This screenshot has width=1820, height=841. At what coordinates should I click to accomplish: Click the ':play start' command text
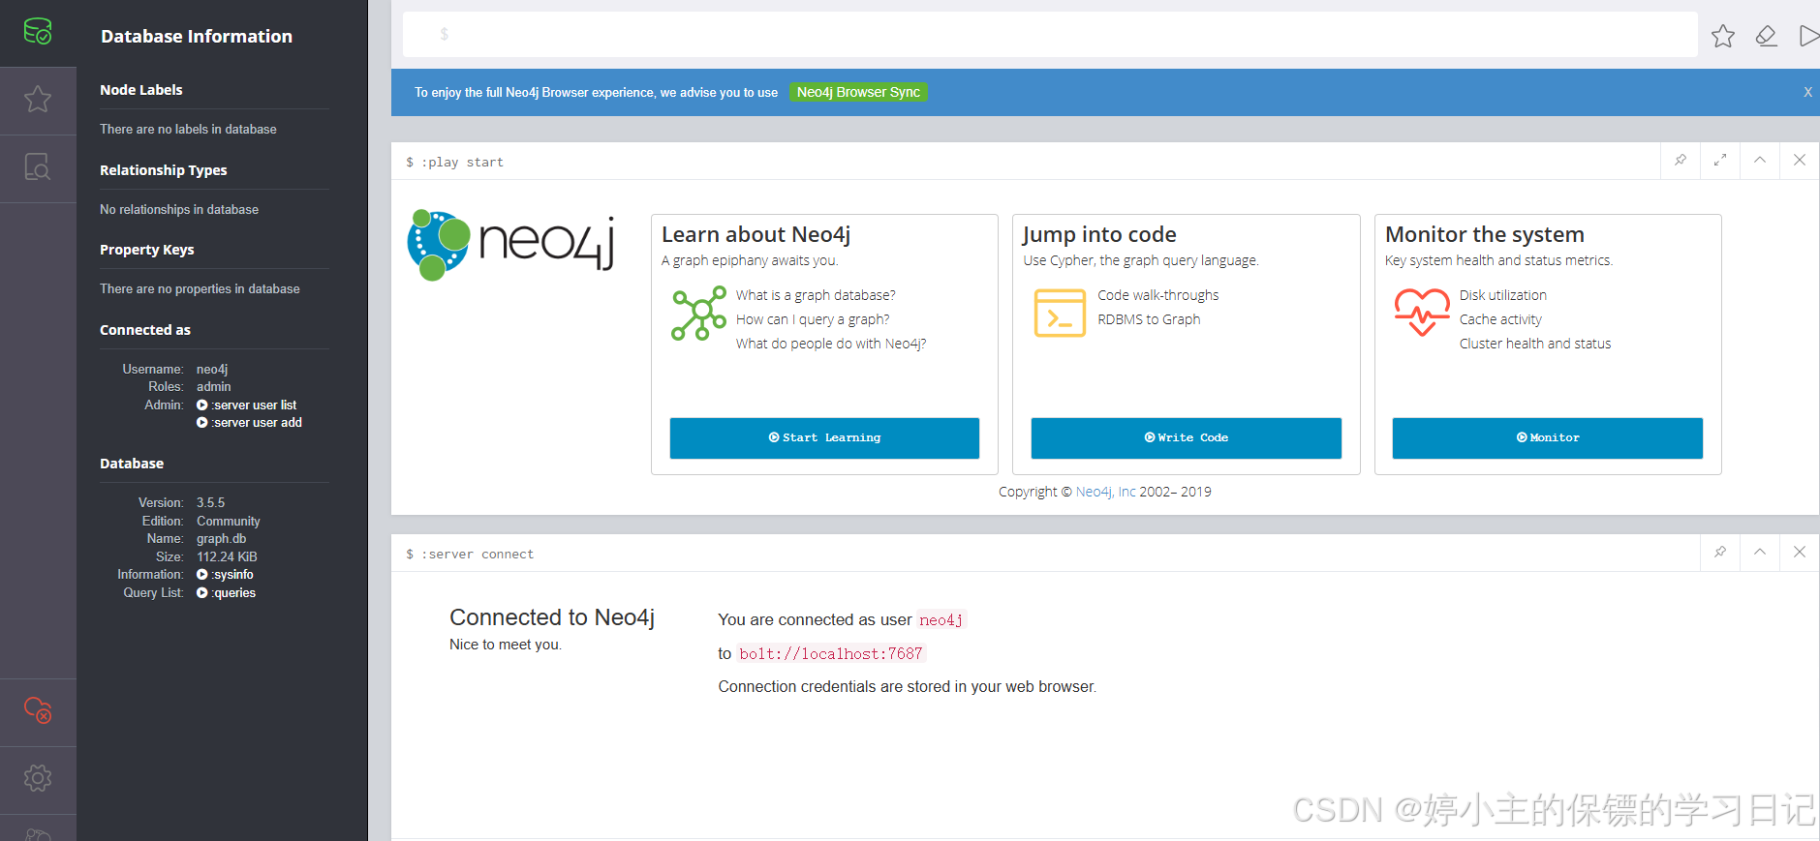pos(462,162)
